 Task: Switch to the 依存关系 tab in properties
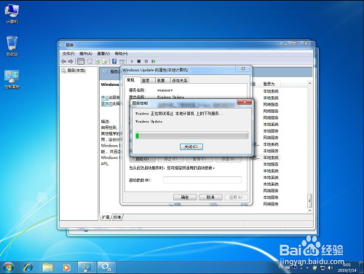(x=180, y=80)
